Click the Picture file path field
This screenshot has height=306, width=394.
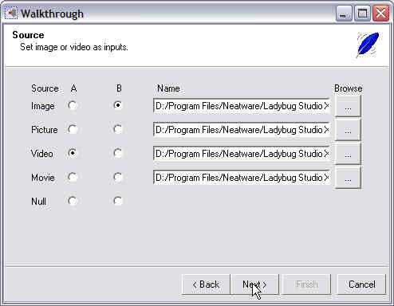coord(242,130)
